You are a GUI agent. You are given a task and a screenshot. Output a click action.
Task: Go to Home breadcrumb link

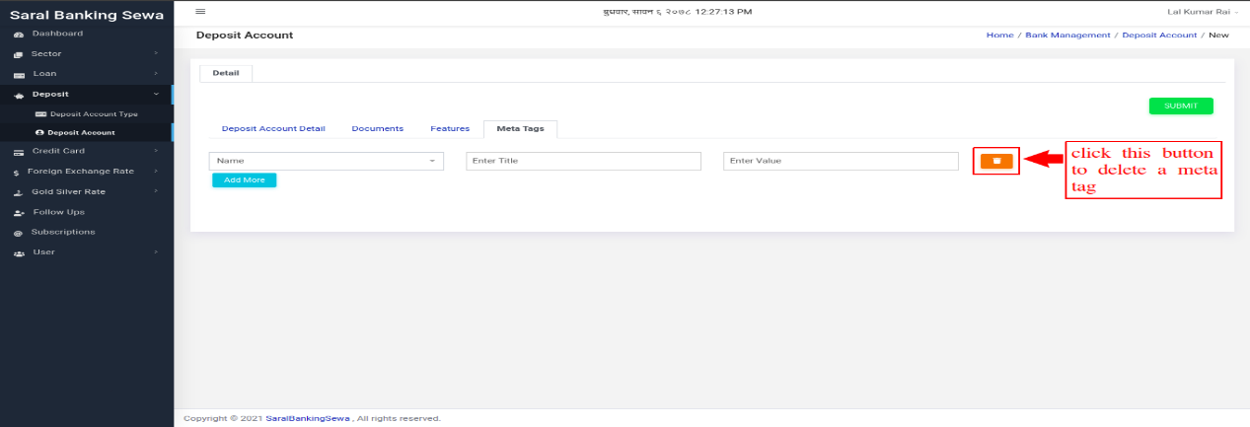pyautogui.click(x=999, y=35)
